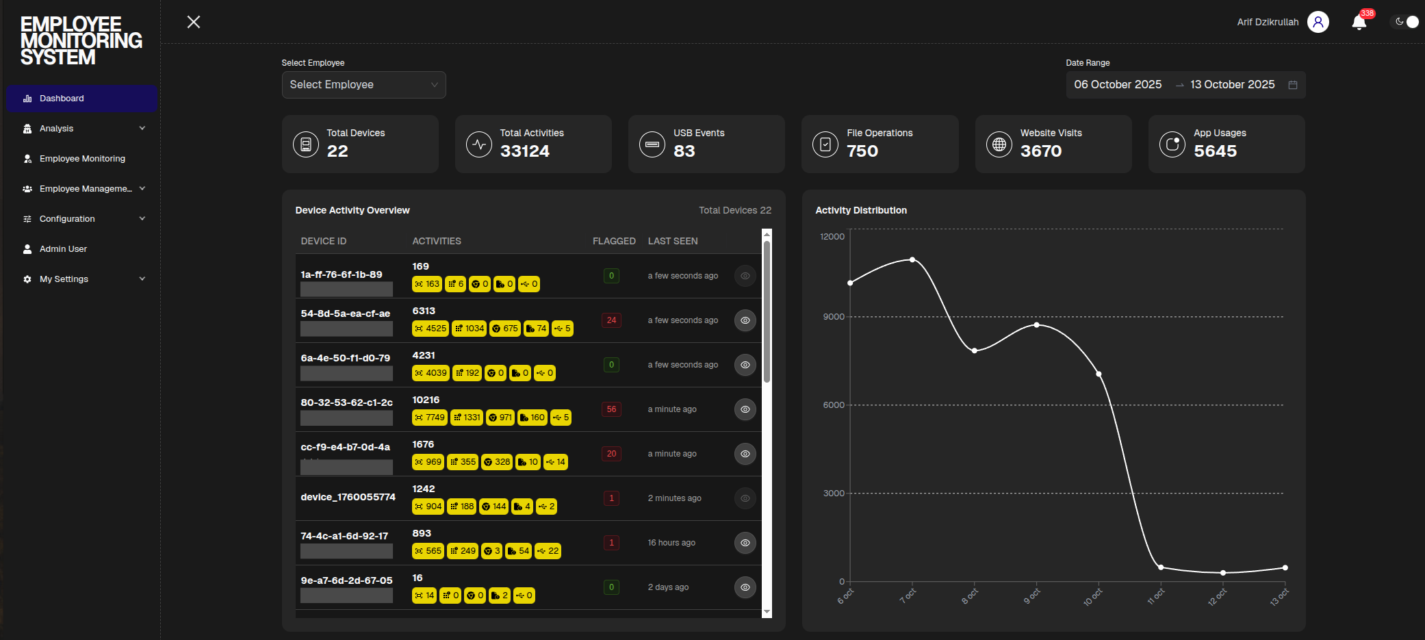Click the screen capture badge for device 1a-ff-76-6f-1b-89
This screenshot has width=1425, height=640.
(x=427, y=284)
